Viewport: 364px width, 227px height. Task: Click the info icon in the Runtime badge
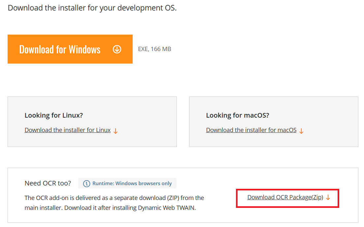pos(86,184)
